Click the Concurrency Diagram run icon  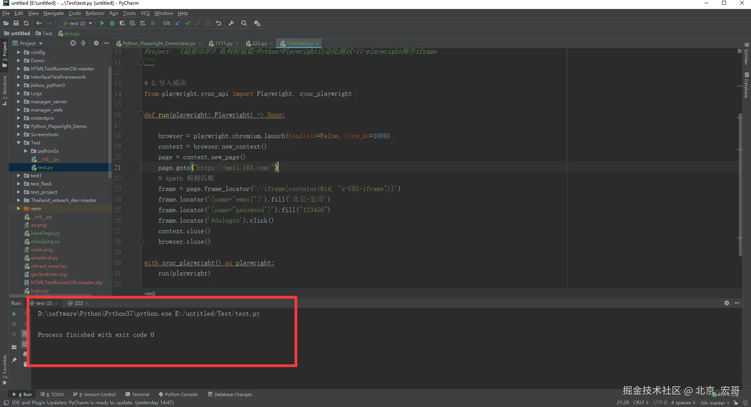[143, 23]
